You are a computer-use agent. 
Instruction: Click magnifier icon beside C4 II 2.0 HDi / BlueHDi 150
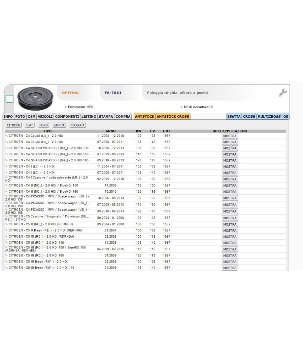6,185
